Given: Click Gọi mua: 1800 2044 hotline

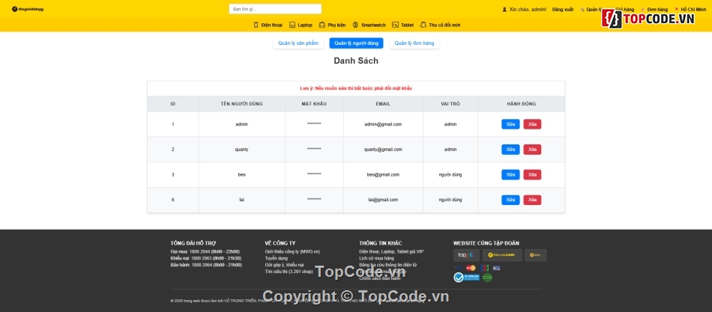Looking at the screenshot, I should (205, 251).
